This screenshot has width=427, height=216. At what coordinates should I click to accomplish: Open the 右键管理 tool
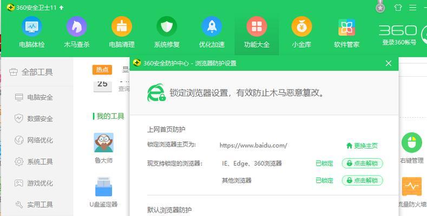coord(411,148)
